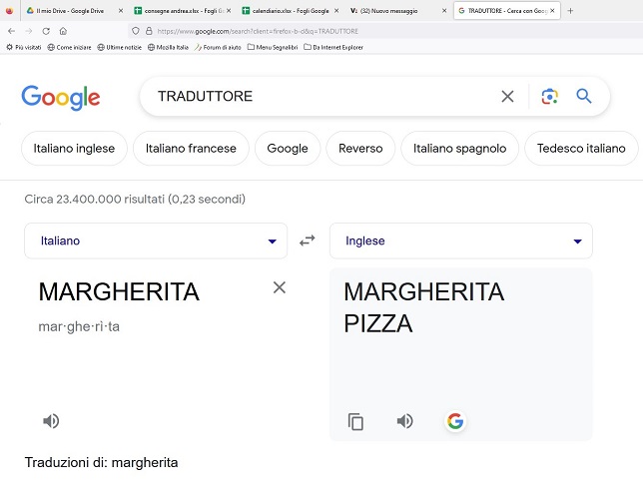
Task: Select the Reverso suggestion chip
Action: (360, 149)
